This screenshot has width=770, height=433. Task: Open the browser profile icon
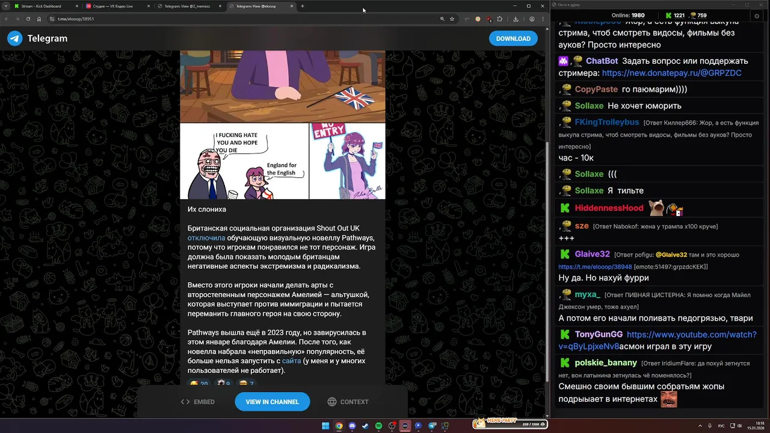532,19
